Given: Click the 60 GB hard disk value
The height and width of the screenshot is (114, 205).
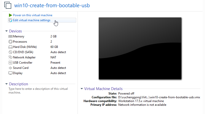Looking at the screenshot, I should (x=54, y=47).
